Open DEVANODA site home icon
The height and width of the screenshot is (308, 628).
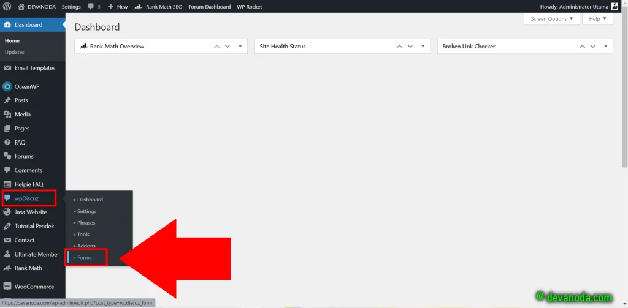(21, 6)
